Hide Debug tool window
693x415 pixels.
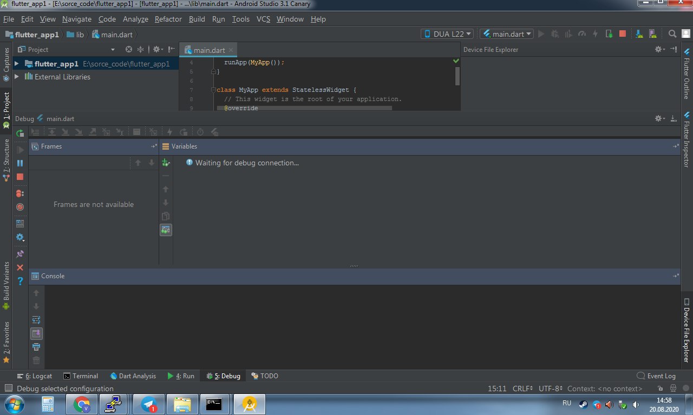[674, 118]
